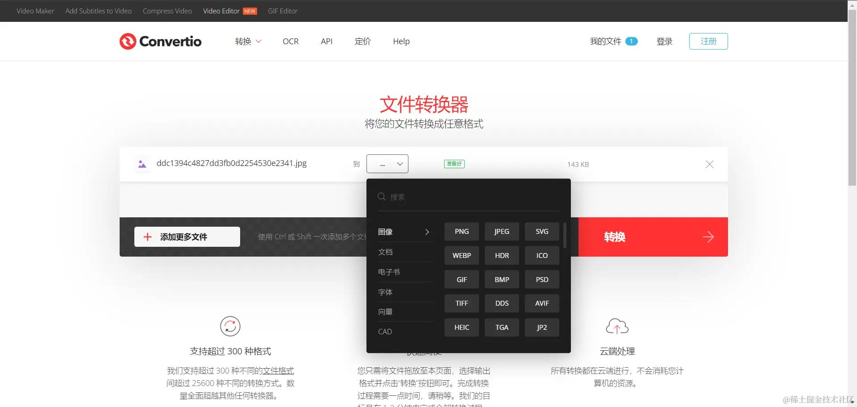Click the cloud upload icon
Image resolution: width=857 pixels, height=407 pixels.
pos(617,326)
